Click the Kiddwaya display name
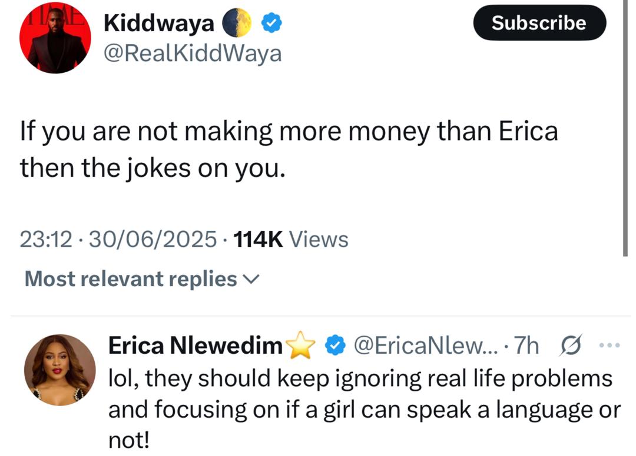Screen dimensions: 636x456 coord(158,23)
